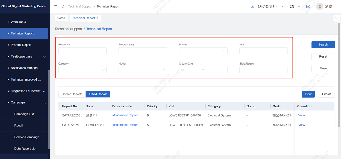Expand the tabs overflow chevron at right
The width and height of the screenshot is (341, 159).
337,18
